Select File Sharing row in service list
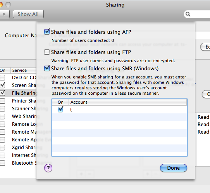The width and height of the screenshot is (210, 193). point(18,93)
